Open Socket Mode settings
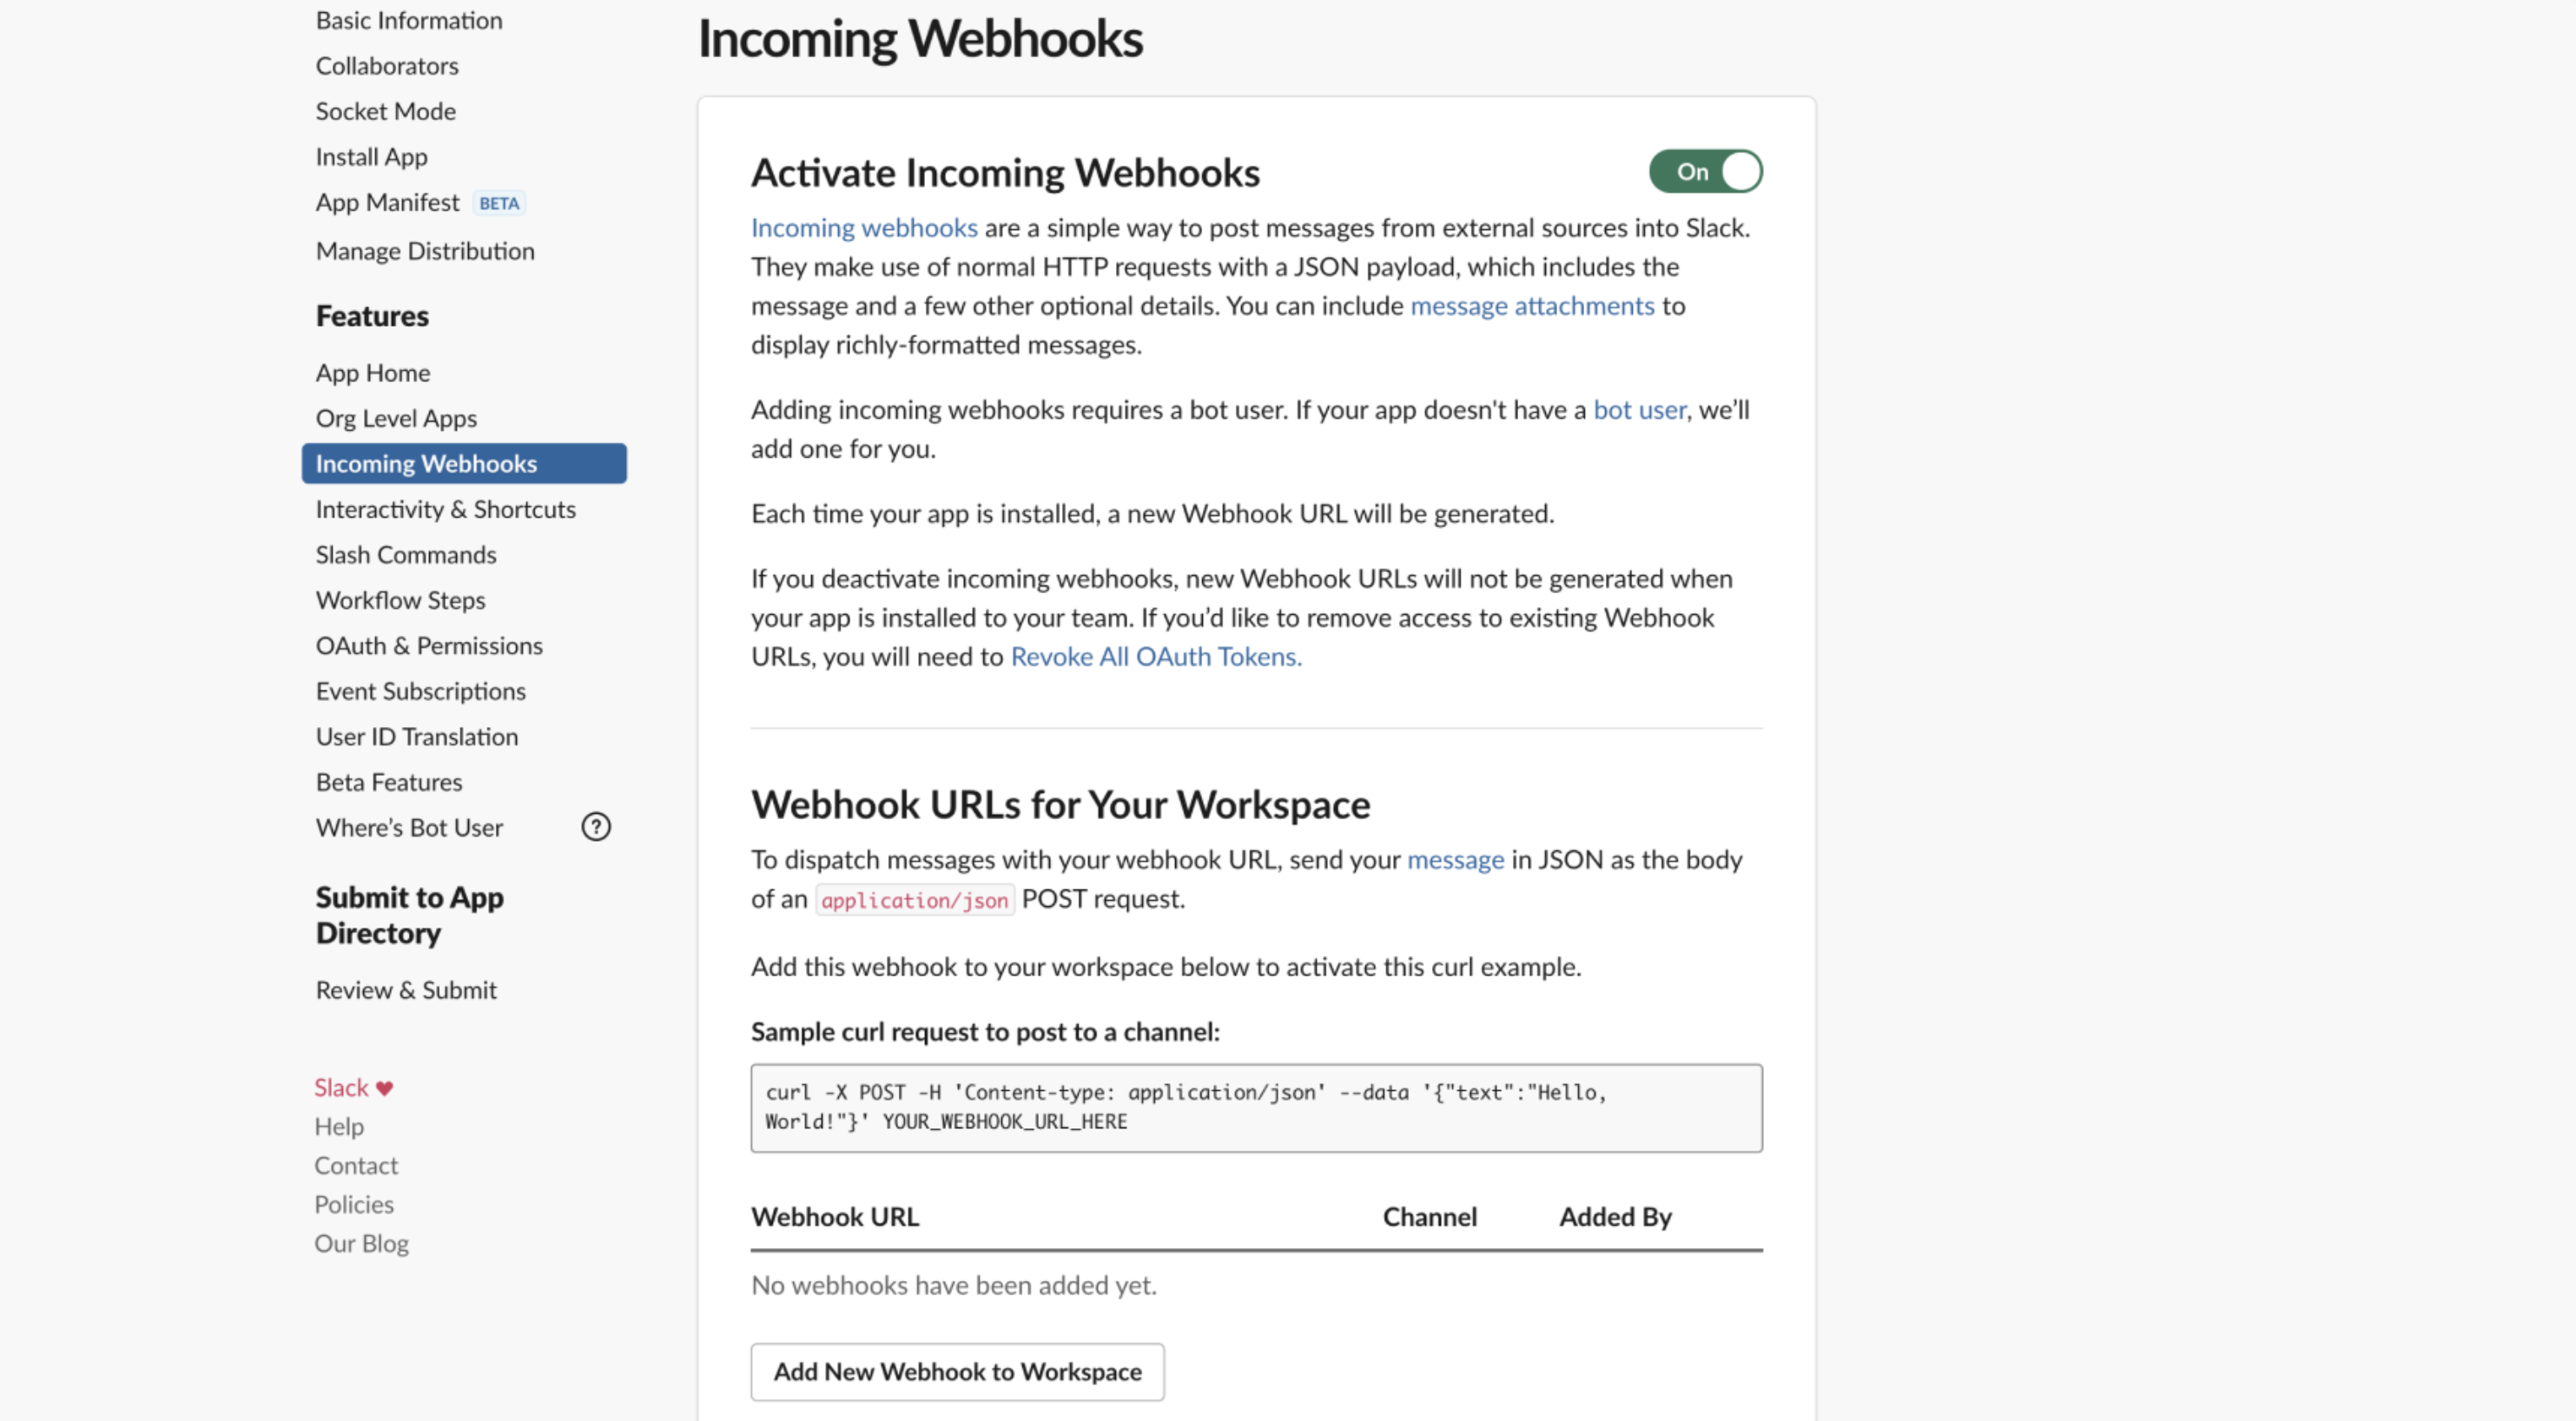 385,111
